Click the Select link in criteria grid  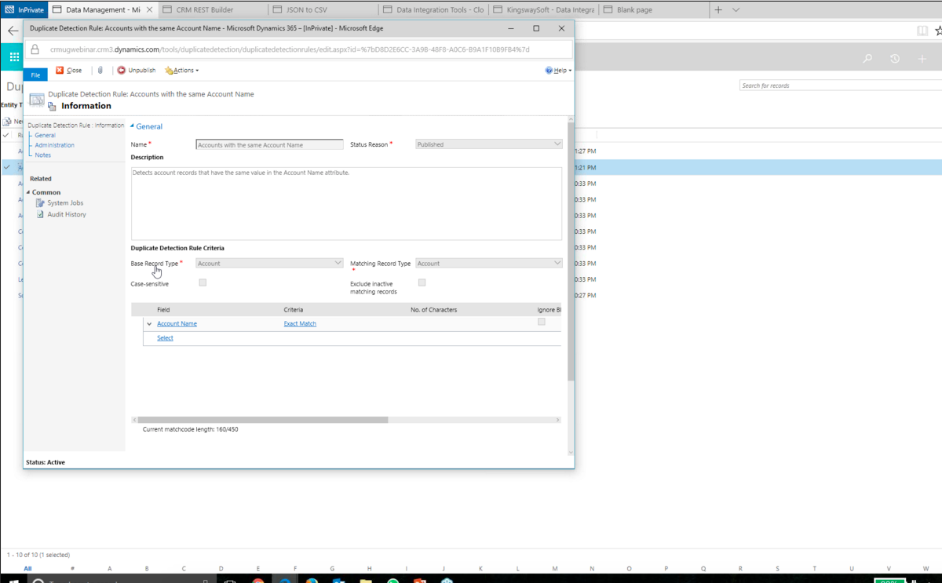point(165,338)
